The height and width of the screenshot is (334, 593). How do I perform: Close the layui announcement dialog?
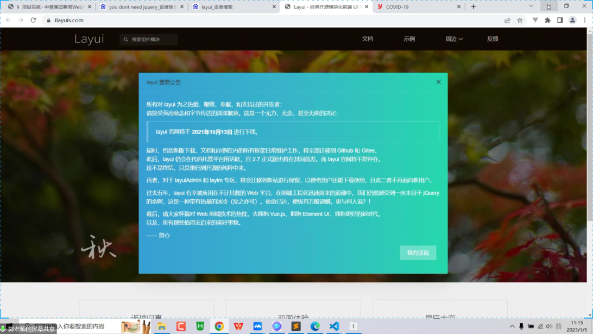(x=438, y=81)
